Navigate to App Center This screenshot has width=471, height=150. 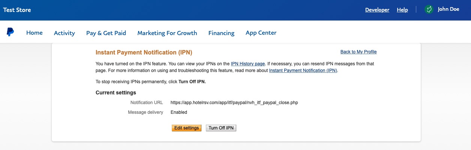261,33
